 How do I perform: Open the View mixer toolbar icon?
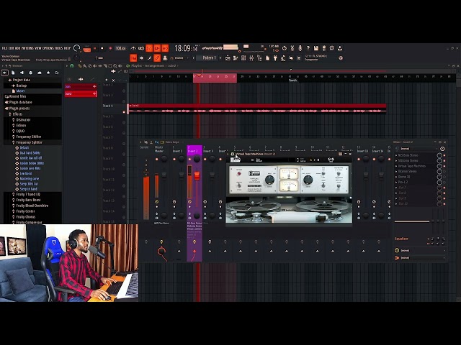(x=251, y=58)
